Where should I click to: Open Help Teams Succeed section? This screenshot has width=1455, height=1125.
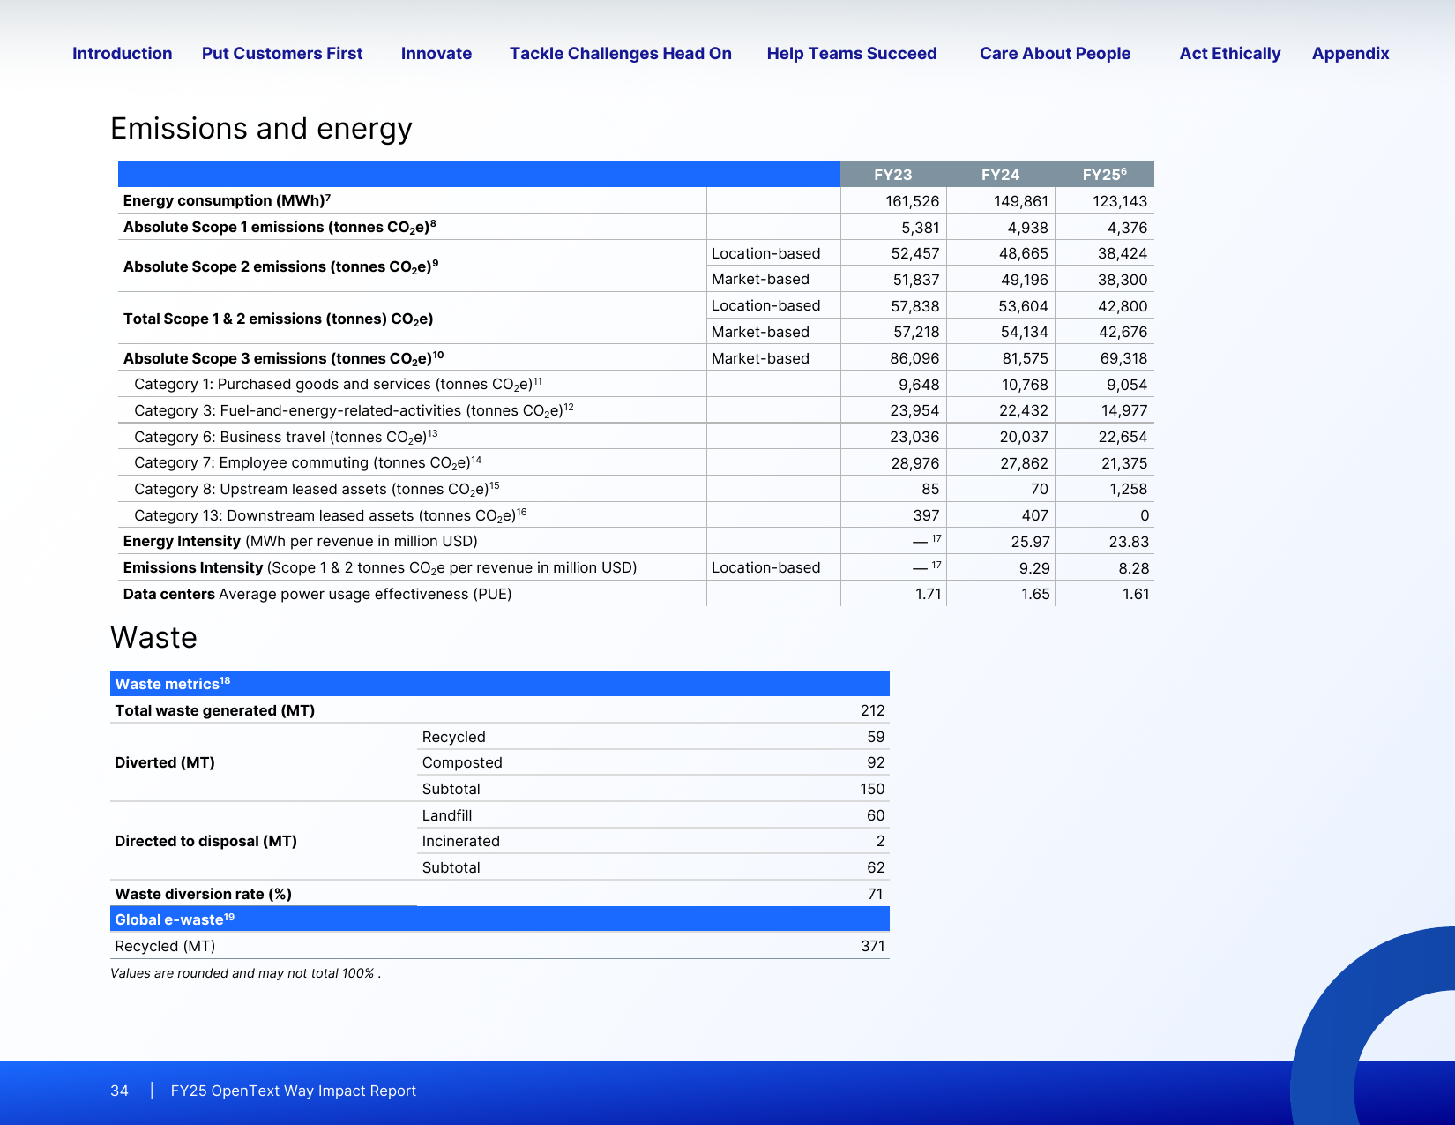point(852,53)
